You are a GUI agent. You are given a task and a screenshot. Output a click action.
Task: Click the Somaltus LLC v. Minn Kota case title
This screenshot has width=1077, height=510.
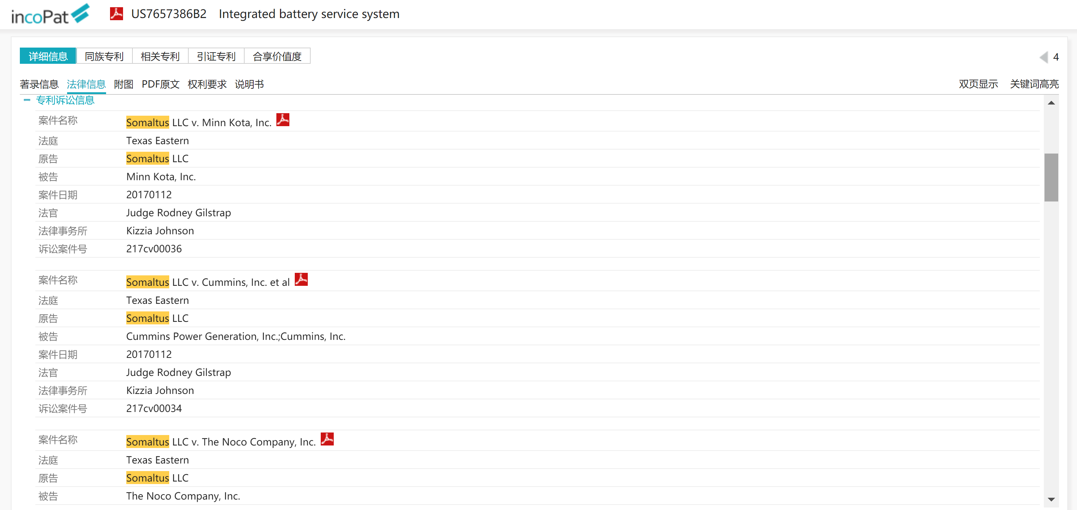coord(198,123)
